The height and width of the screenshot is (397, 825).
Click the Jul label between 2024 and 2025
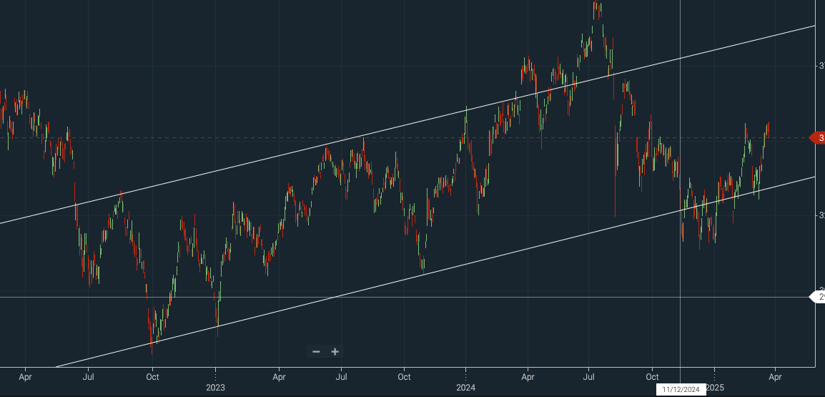(x=590, y=375)
